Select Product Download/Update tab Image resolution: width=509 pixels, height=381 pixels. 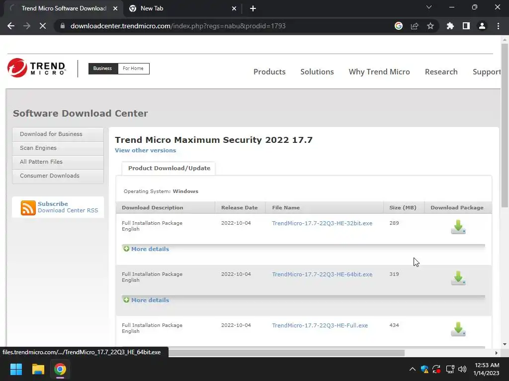[169, 168]
